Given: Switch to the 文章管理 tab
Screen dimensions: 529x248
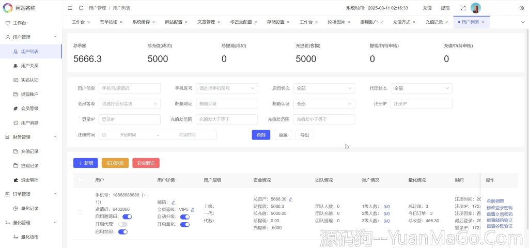Looking at the screenshot, I should pos(206,22).
